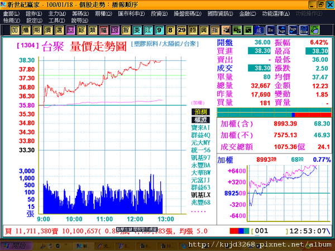This screenshot has height=251, width=335.
Task: Open the 設定(S) menu
Action: pyautogui.click(x=34, y=21)
